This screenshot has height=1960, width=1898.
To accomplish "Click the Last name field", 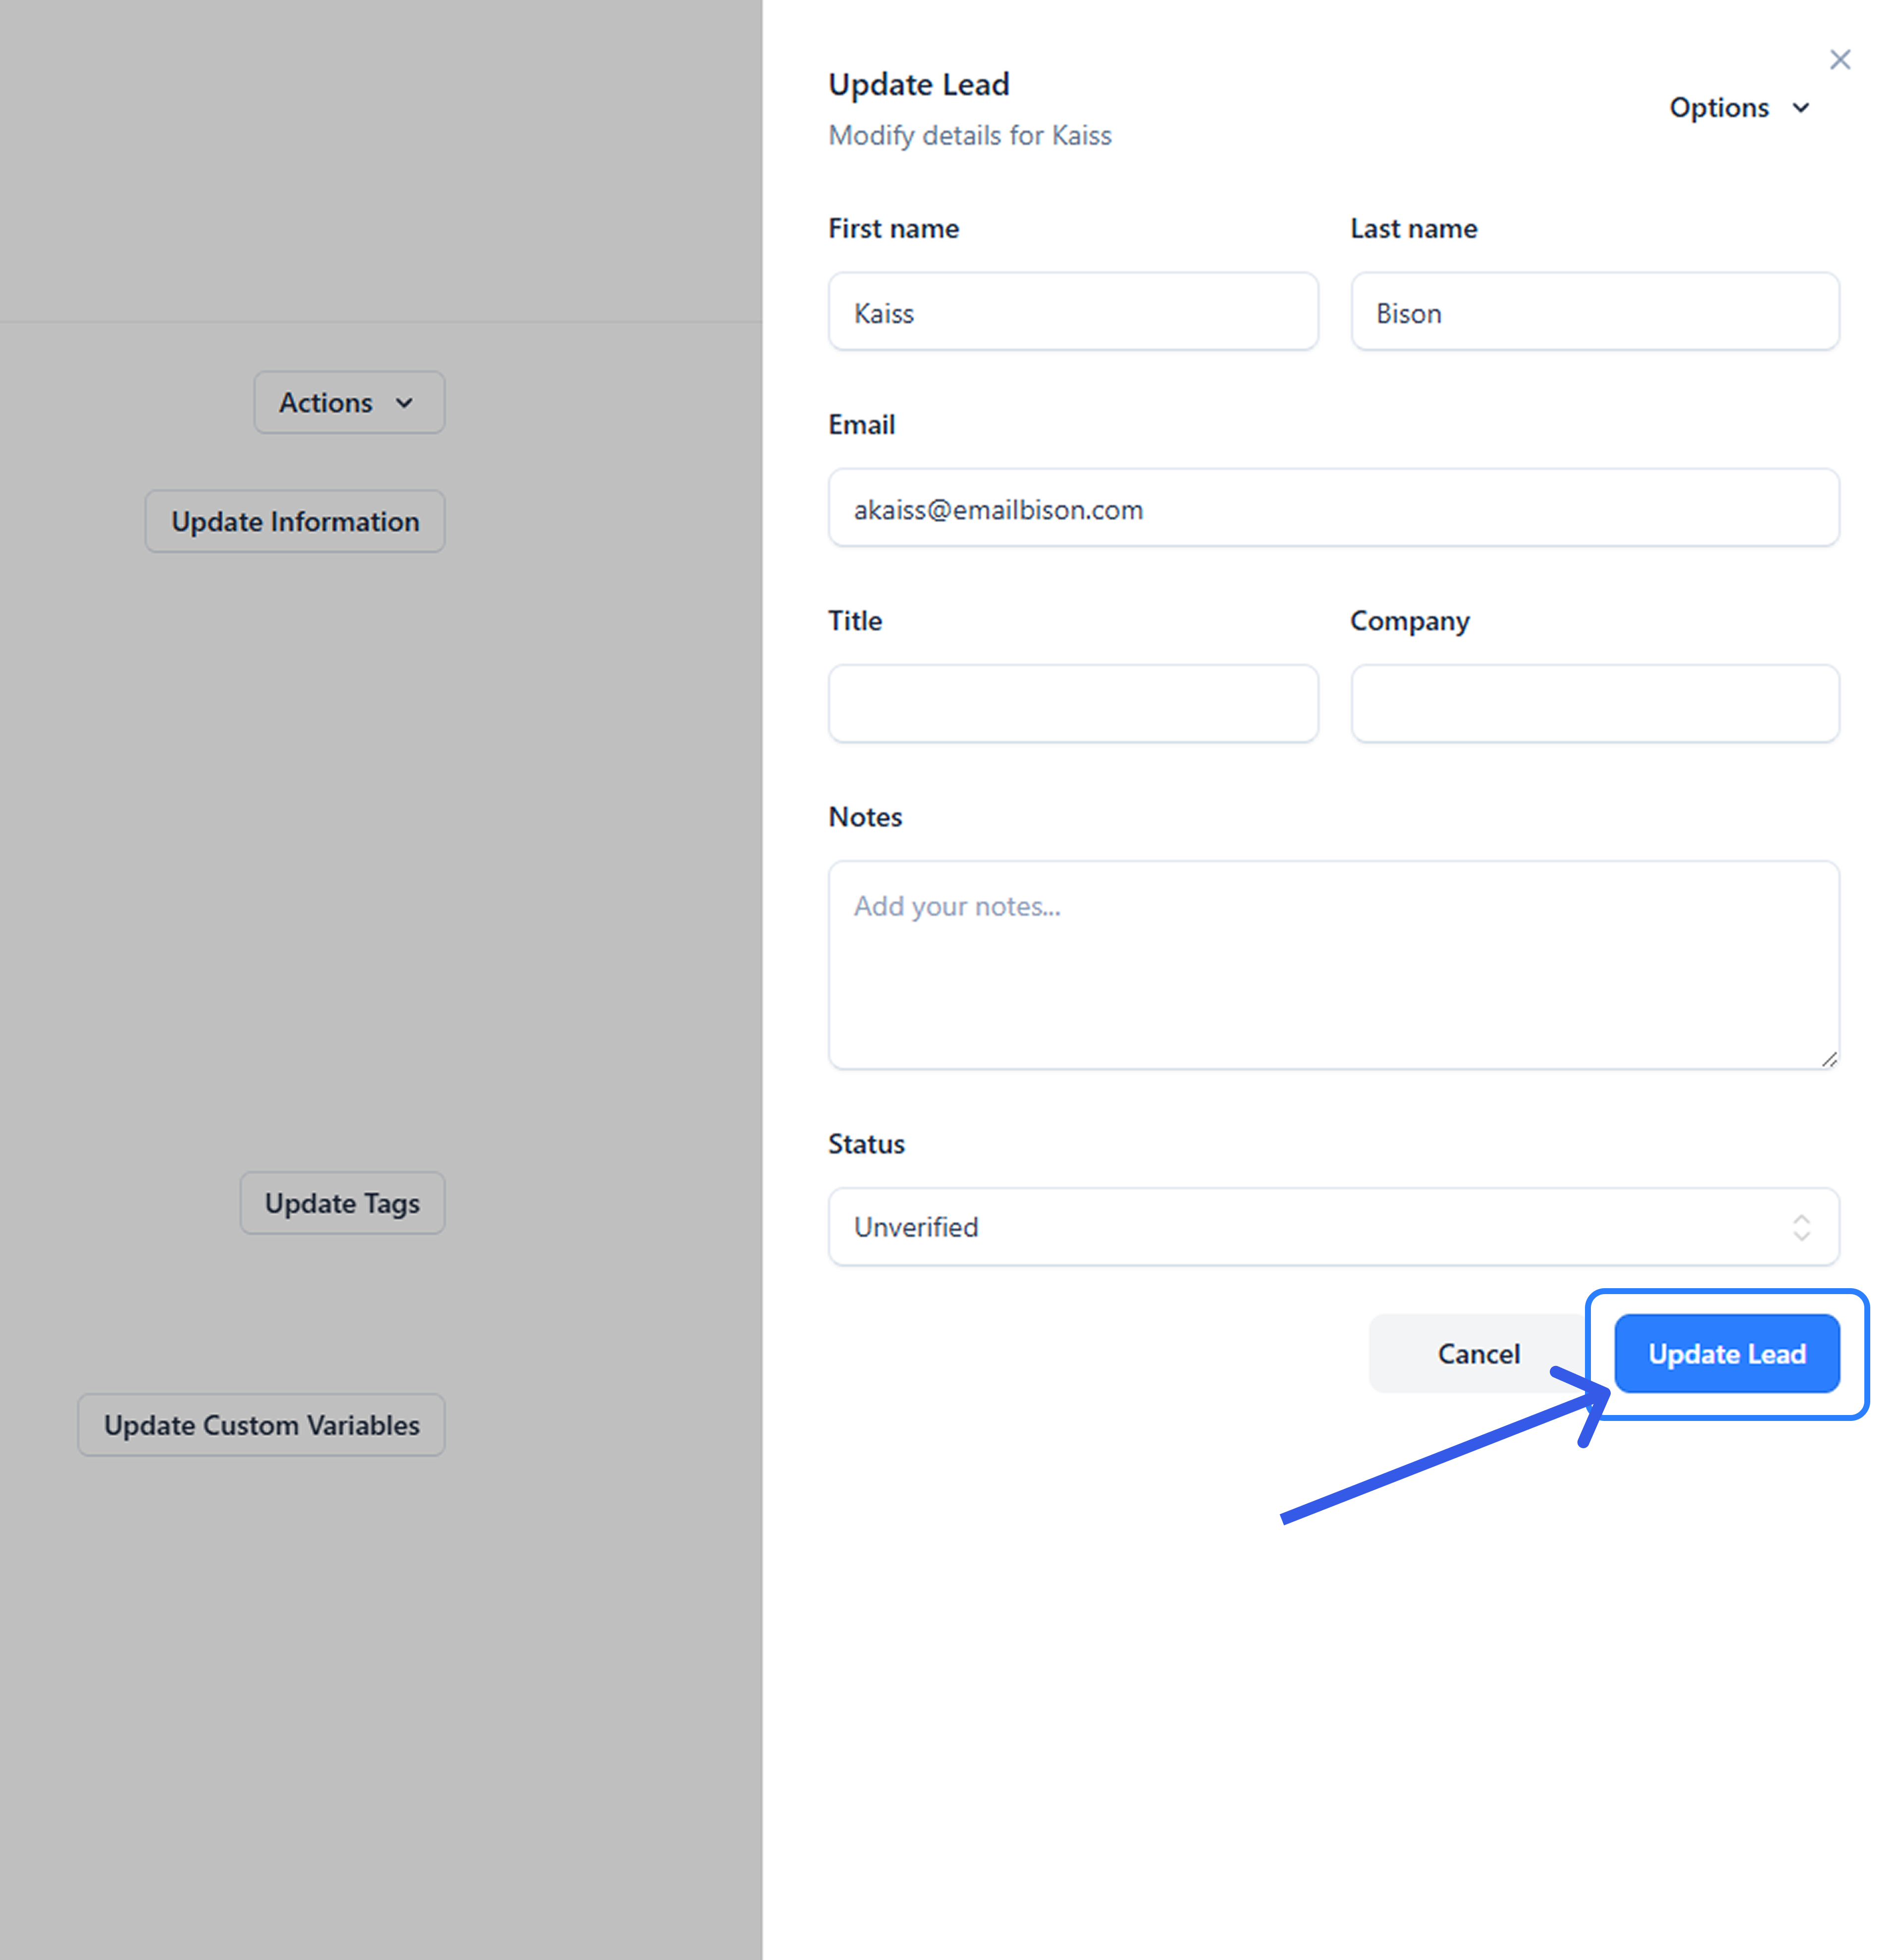I will point(1594,312).
